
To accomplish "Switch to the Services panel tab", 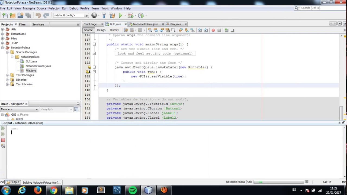I will point(38,24).
